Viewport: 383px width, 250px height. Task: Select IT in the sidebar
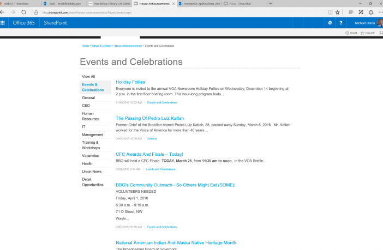(x=83, y=127)
